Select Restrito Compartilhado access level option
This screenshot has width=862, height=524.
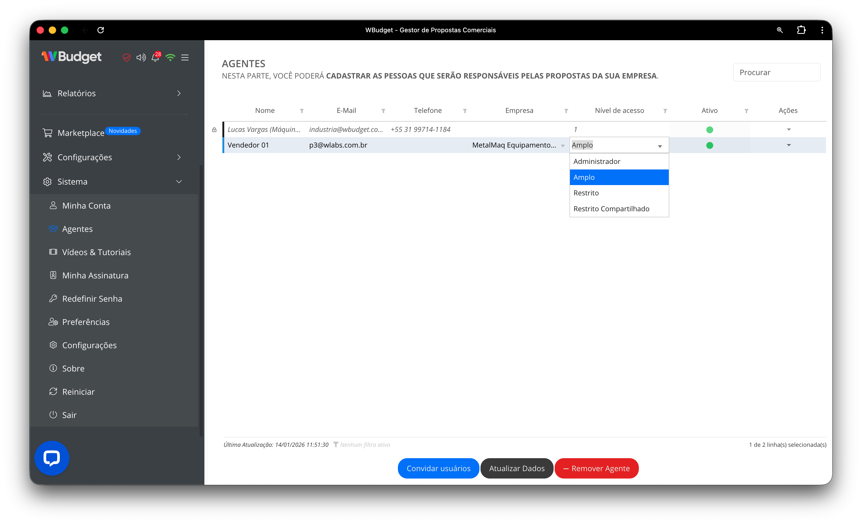[611, 209]
